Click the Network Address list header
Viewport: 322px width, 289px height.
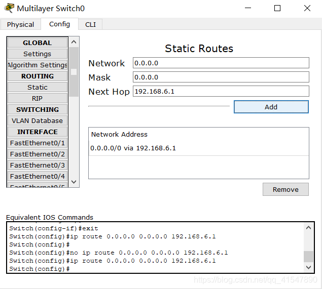point(119,135)
